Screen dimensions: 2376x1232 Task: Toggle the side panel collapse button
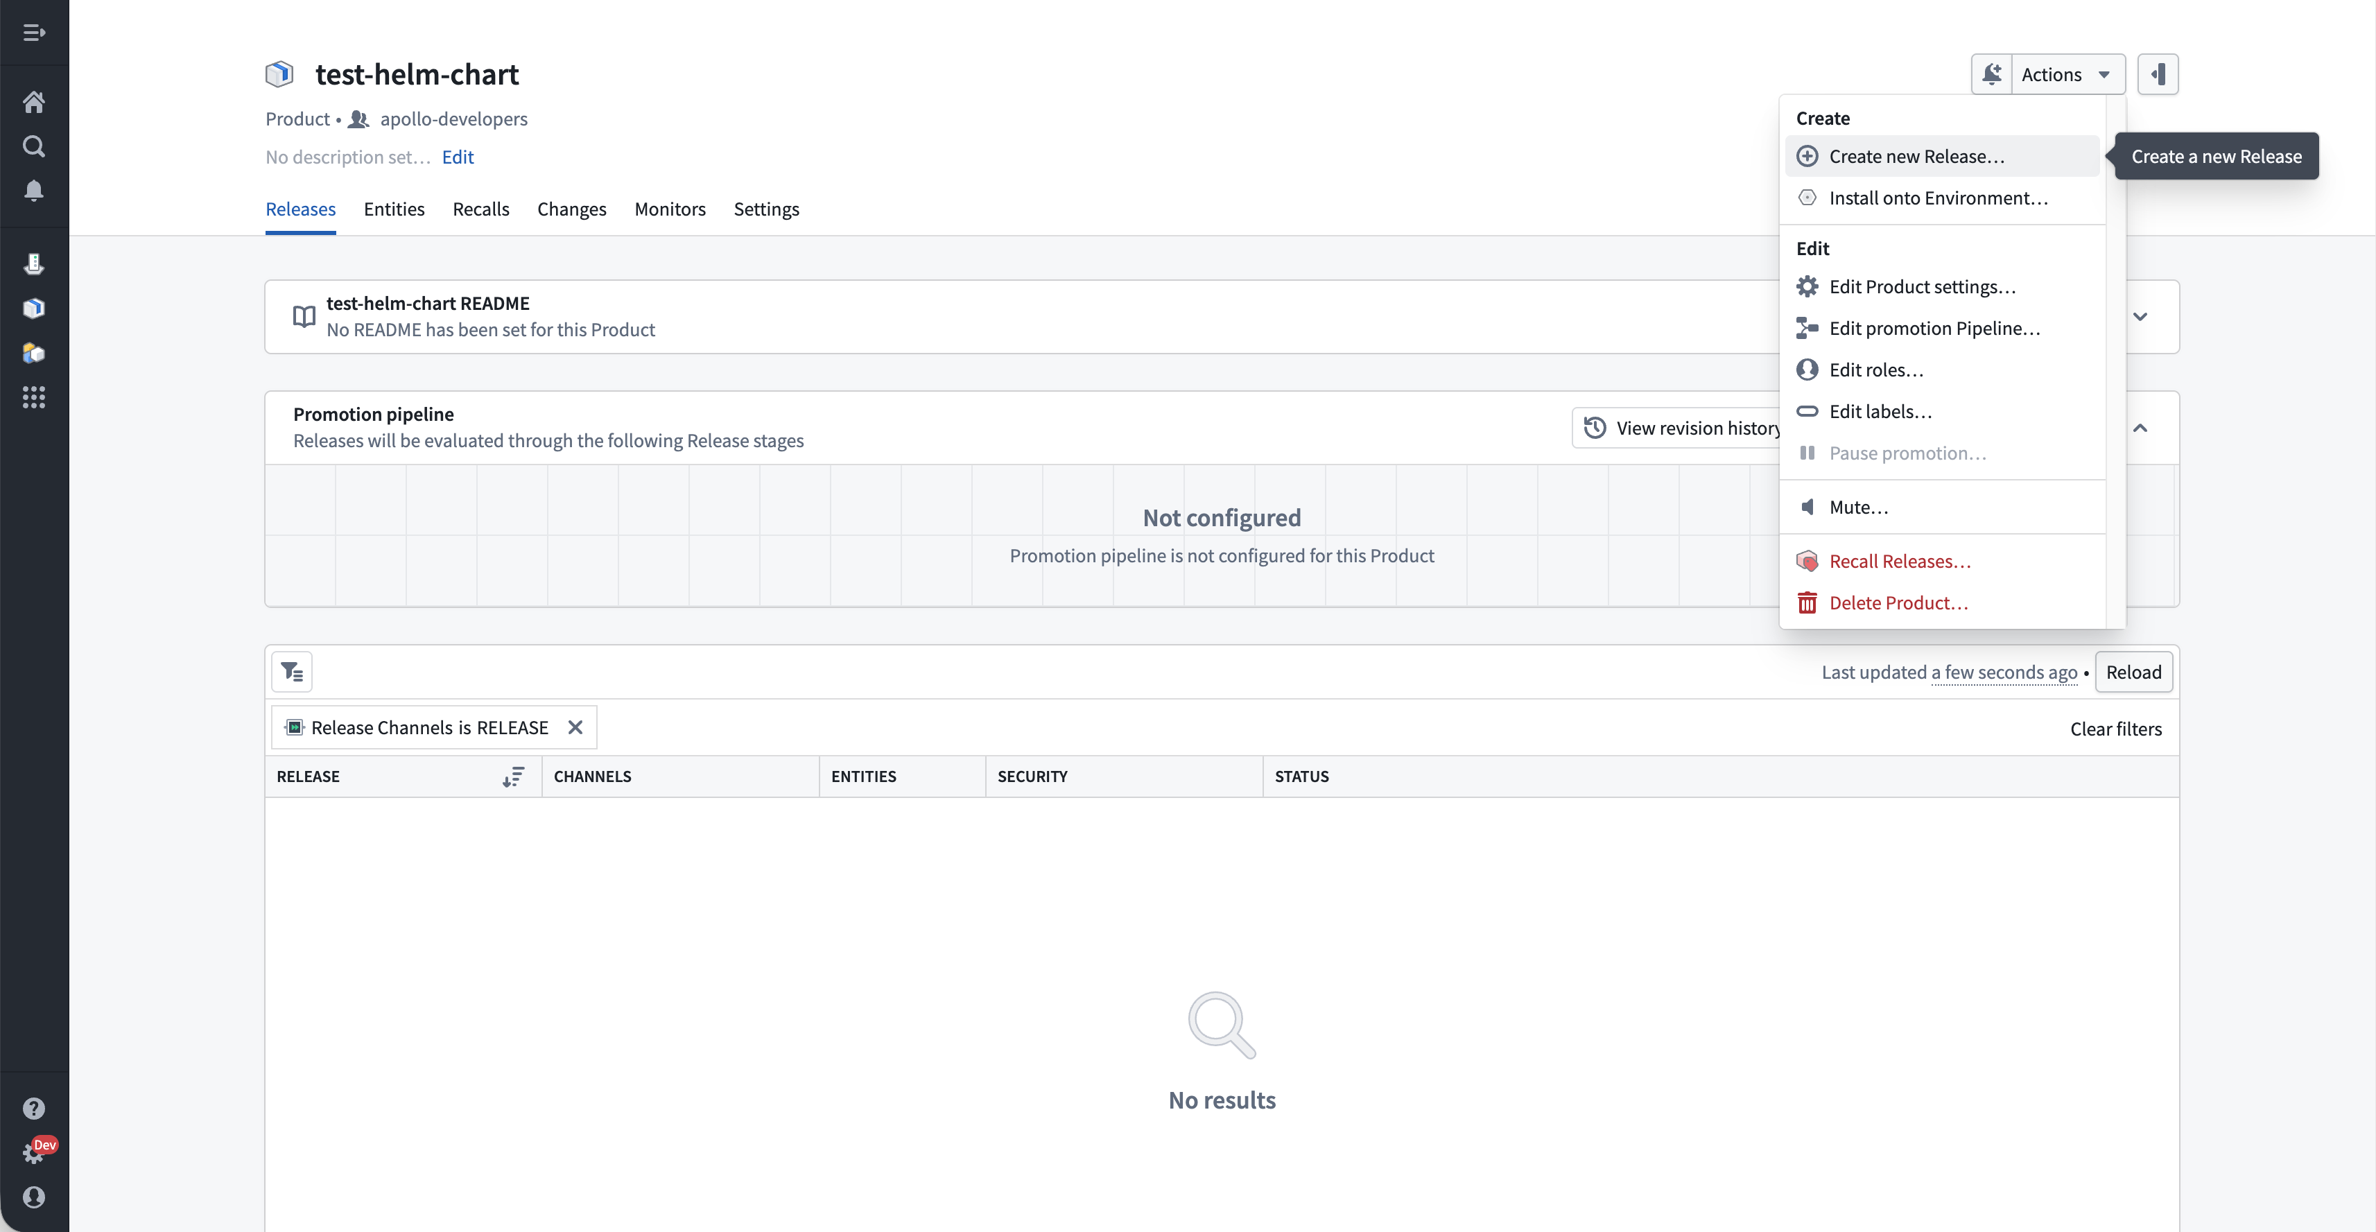point(2158,73)
